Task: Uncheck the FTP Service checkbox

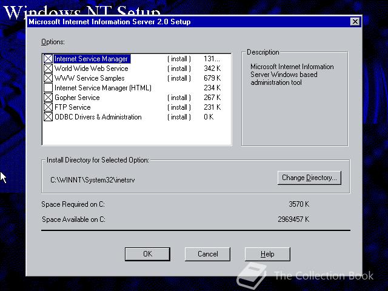Action: pos(48,107)
